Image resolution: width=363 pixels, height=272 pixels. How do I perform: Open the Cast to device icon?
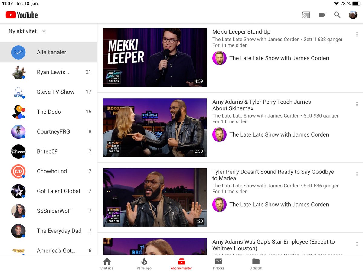(x=306, y=15)
